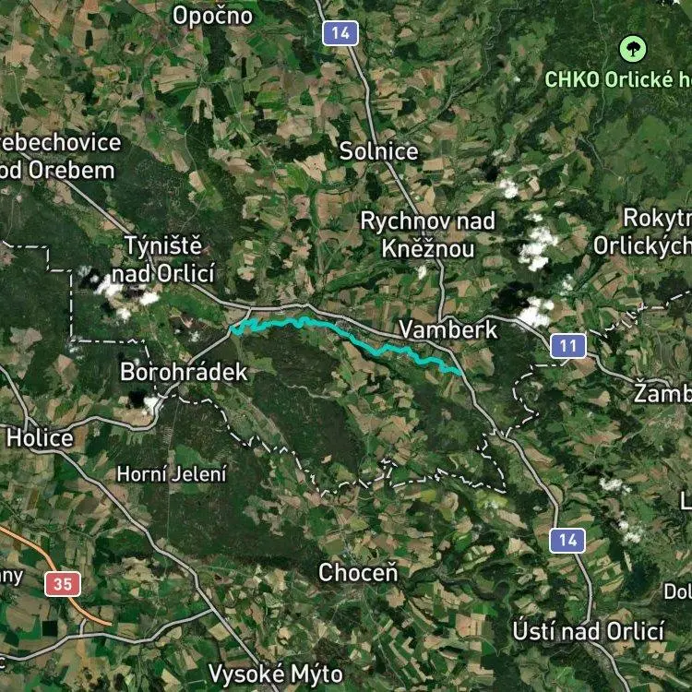692x692 pixels.
Task: Click the road 14 shield near Opočno
Action: [x=340, y=33]
